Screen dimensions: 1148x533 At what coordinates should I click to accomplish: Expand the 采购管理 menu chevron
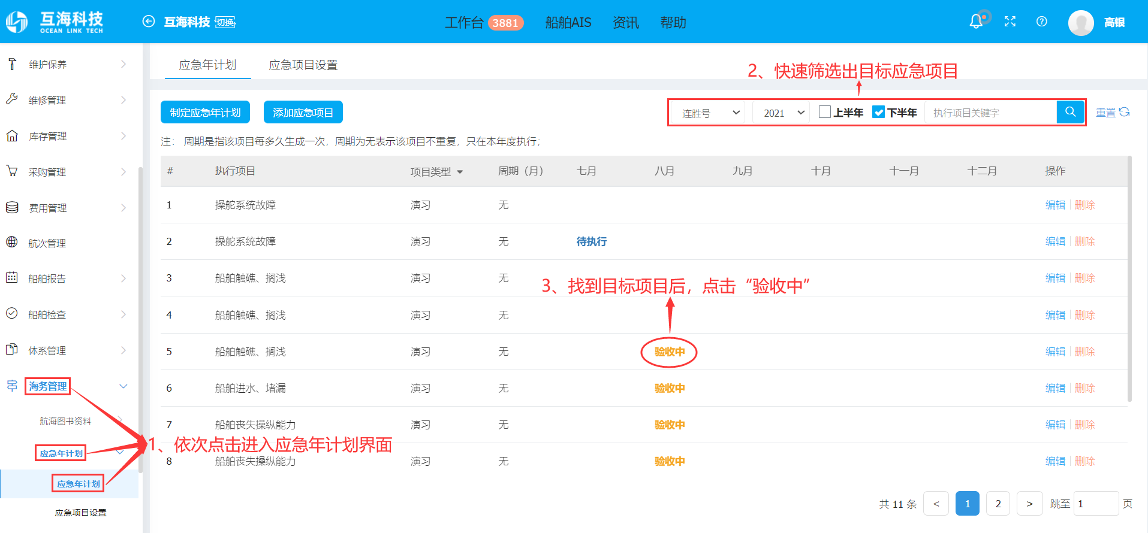point(123,171)
